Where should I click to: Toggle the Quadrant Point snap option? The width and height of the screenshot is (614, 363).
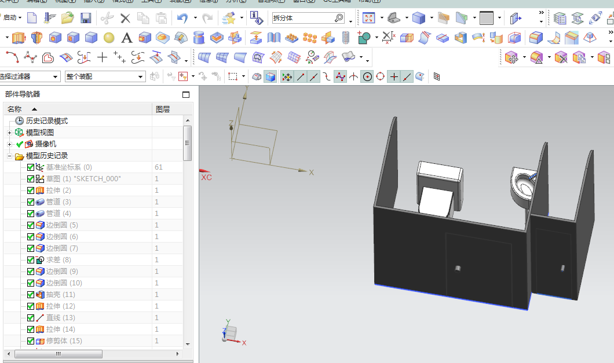coord(380,77)
